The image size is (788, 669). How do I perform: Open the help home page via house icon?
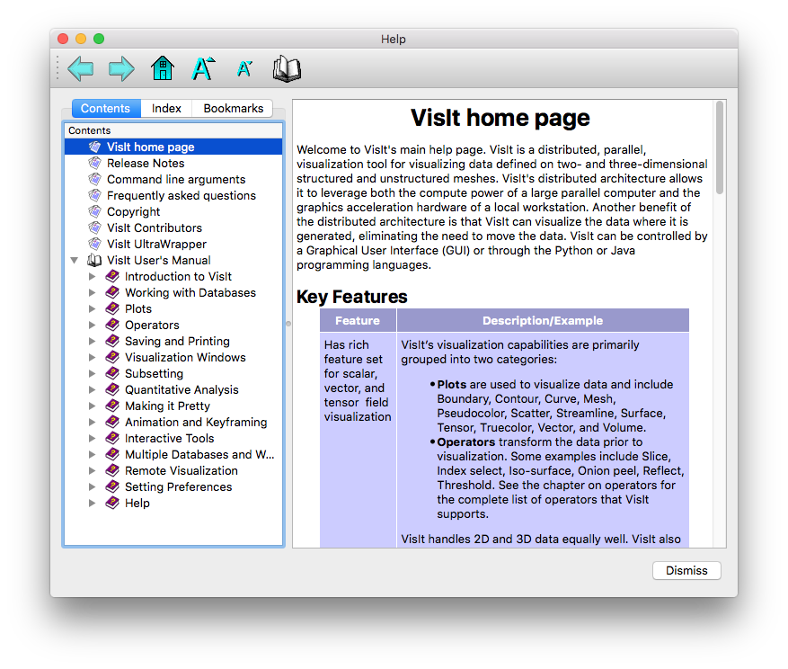[x=163, y=68]
